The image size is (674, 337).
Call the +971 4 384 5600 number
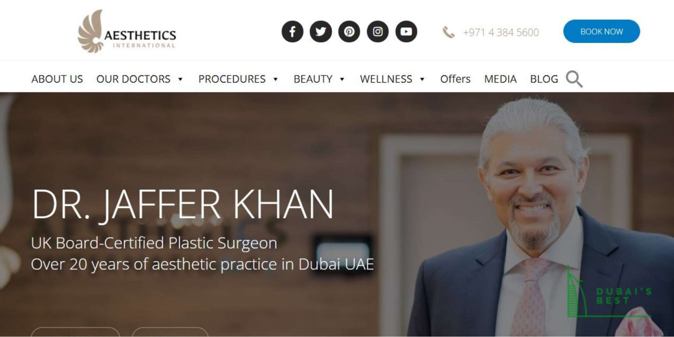(501, 32)
